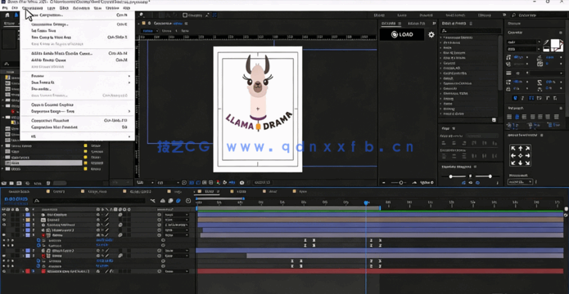Viewport: 569px width, 294px height.
Task: Expand Animation Presets in Effects & Presets
Action: click(441, 38)
